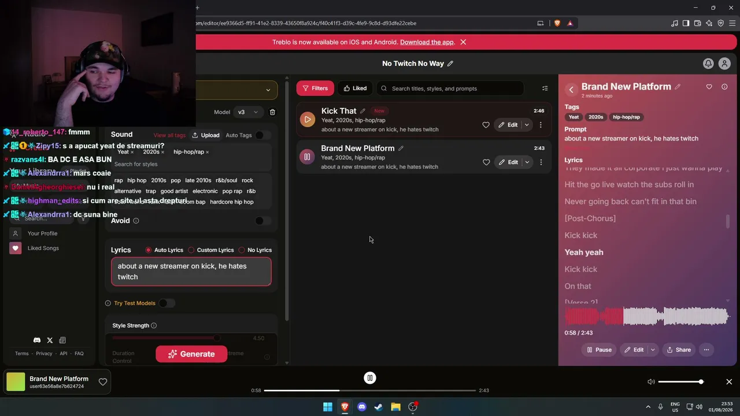
Task: Show info about Style Strength
Action: click(154, 325)
